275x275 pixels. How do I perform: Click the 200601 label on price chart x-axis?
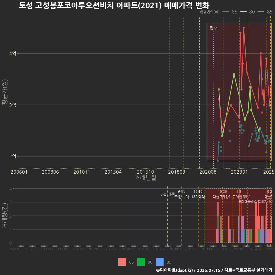19,172
